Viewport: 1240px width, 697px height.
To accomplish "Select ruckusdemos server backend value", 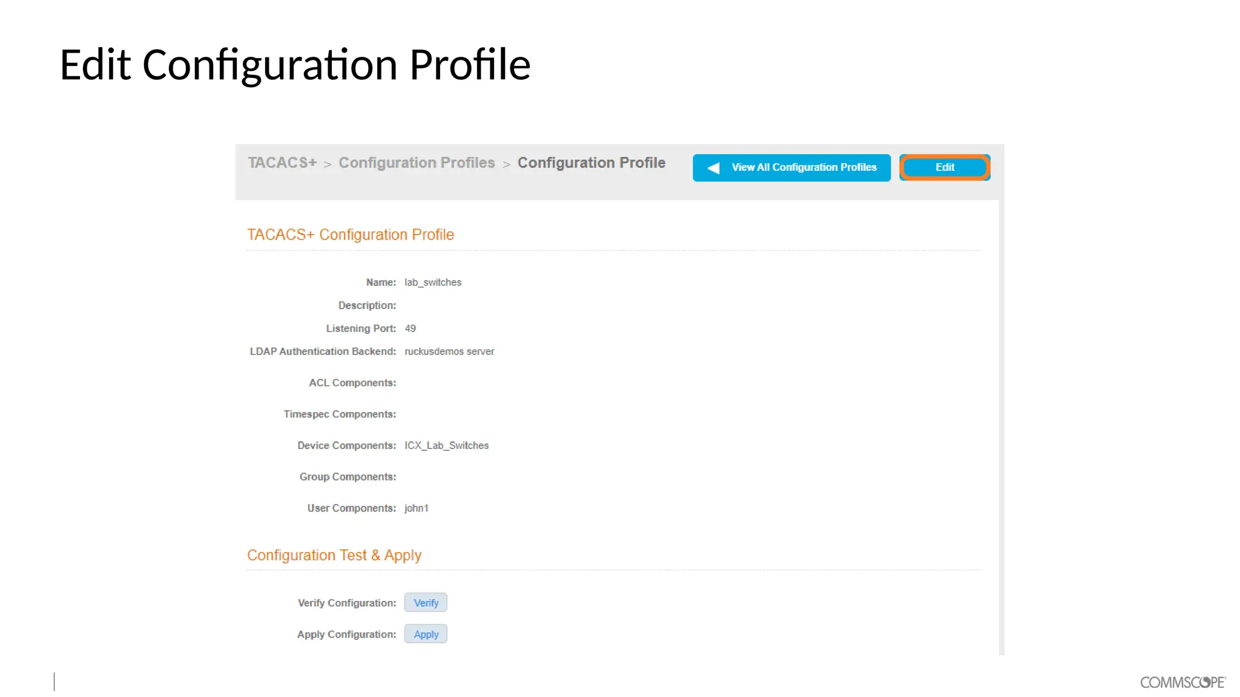I will coord(449,352).
